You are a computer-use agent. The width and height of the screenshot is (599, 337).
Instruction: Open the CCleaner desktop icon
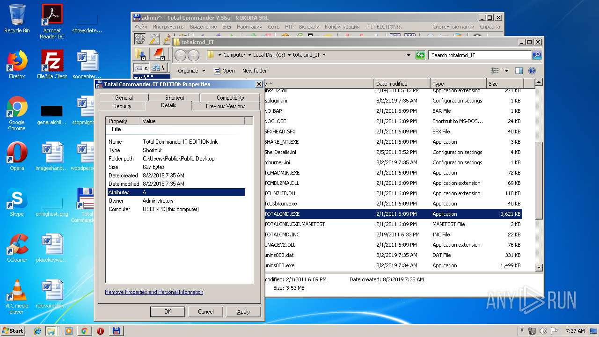pyautogui.click(x=17, y=248)
